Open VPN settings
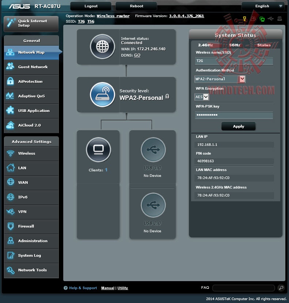The width and height of the screenshot is (289, 303). (x=31, y=212)
